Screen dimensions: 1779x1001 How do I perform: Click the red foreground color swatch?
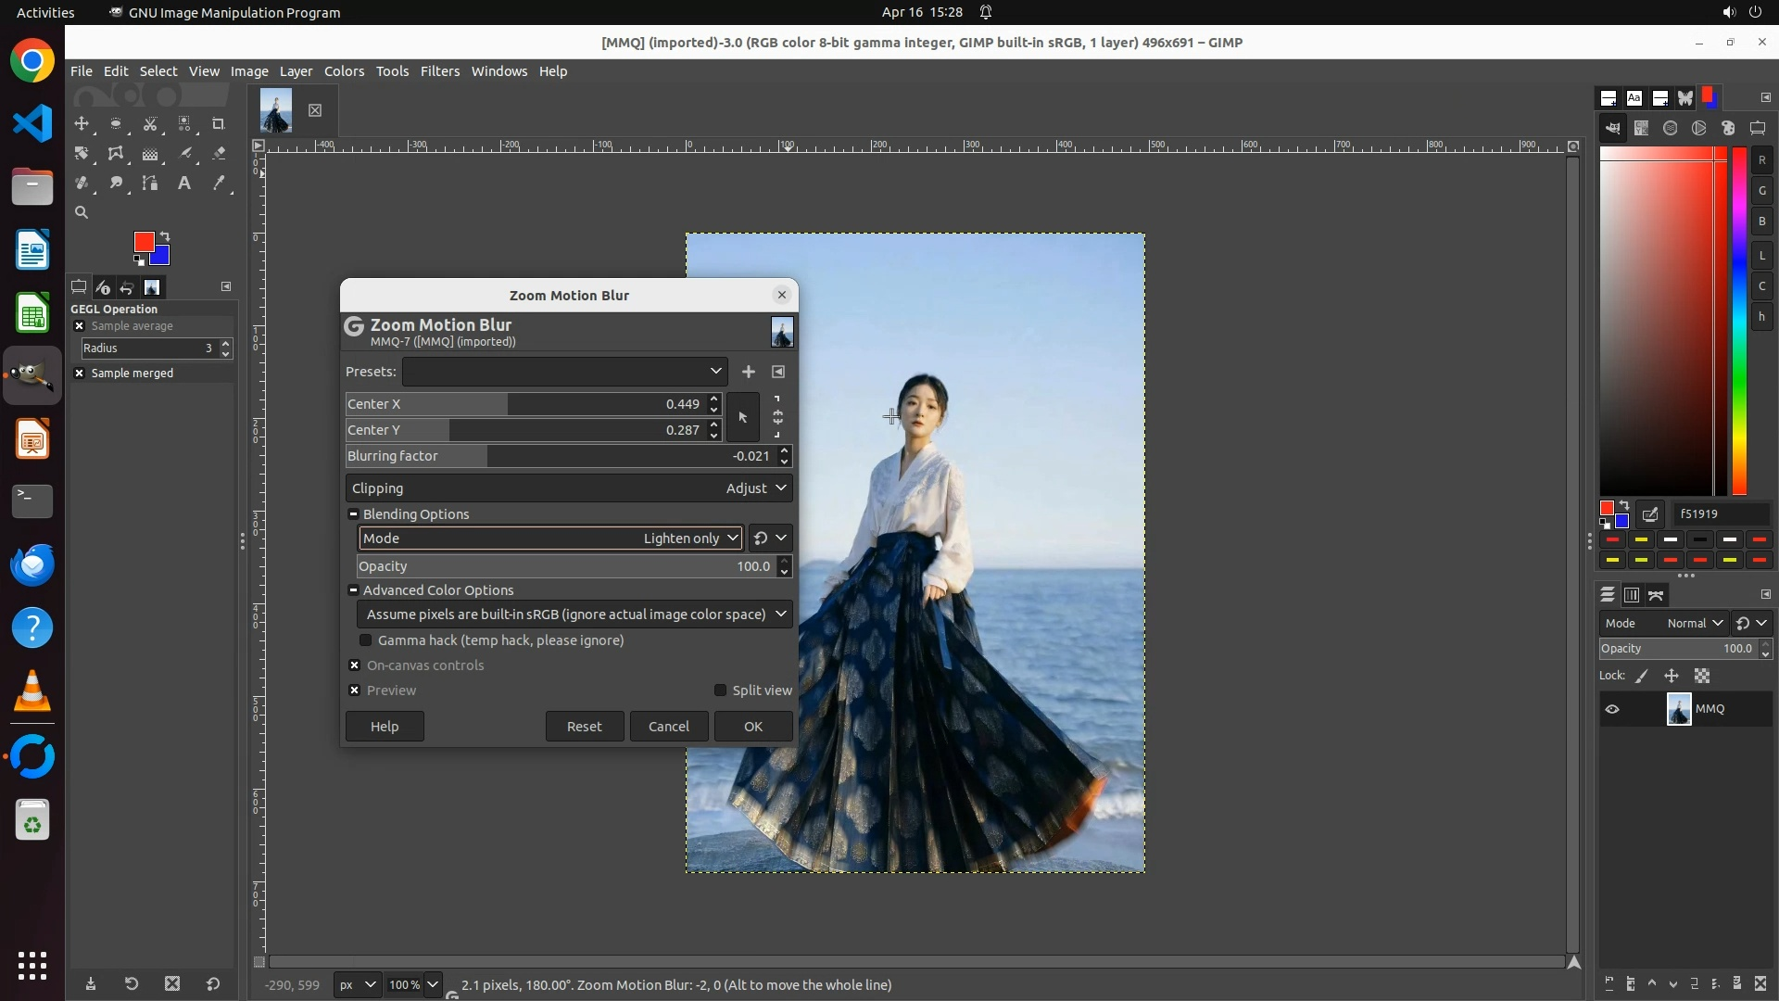click(143, 242)
